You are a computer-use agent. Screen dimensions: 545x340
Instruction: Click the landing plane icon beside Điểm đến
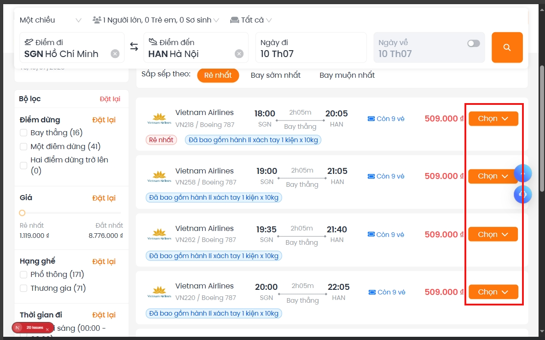click(153, 42)
